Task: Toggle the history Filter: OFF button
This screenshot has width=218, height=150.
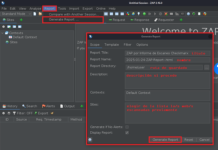Action: [23, 113]
